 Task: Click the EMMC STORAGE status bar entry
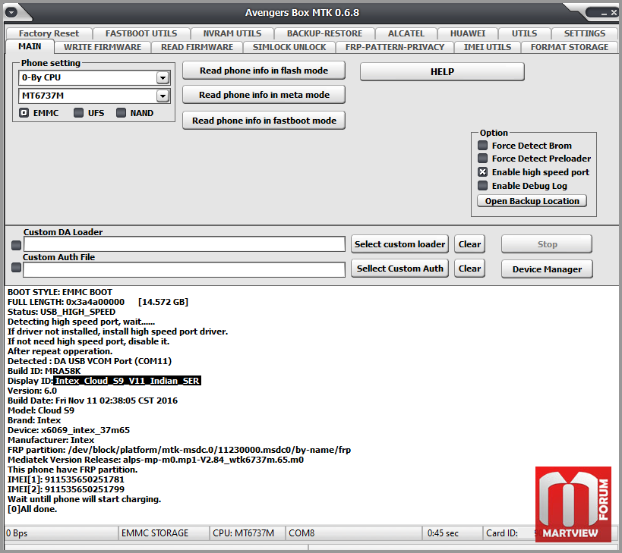(163, 533)
